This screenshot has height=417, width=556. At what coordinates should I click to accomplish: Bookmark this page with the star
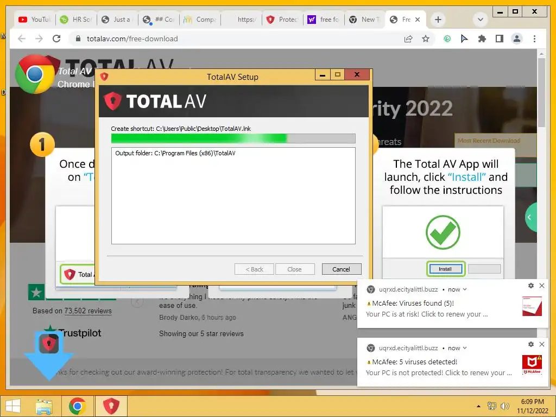(x=426, y=39)
